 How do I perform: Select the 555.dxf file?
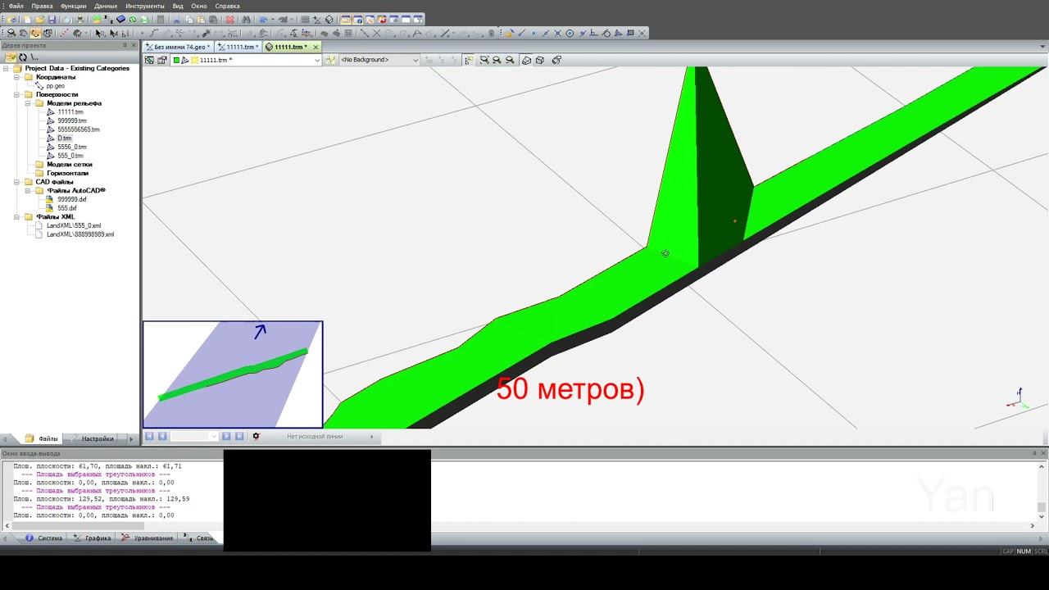coord(67,208)
